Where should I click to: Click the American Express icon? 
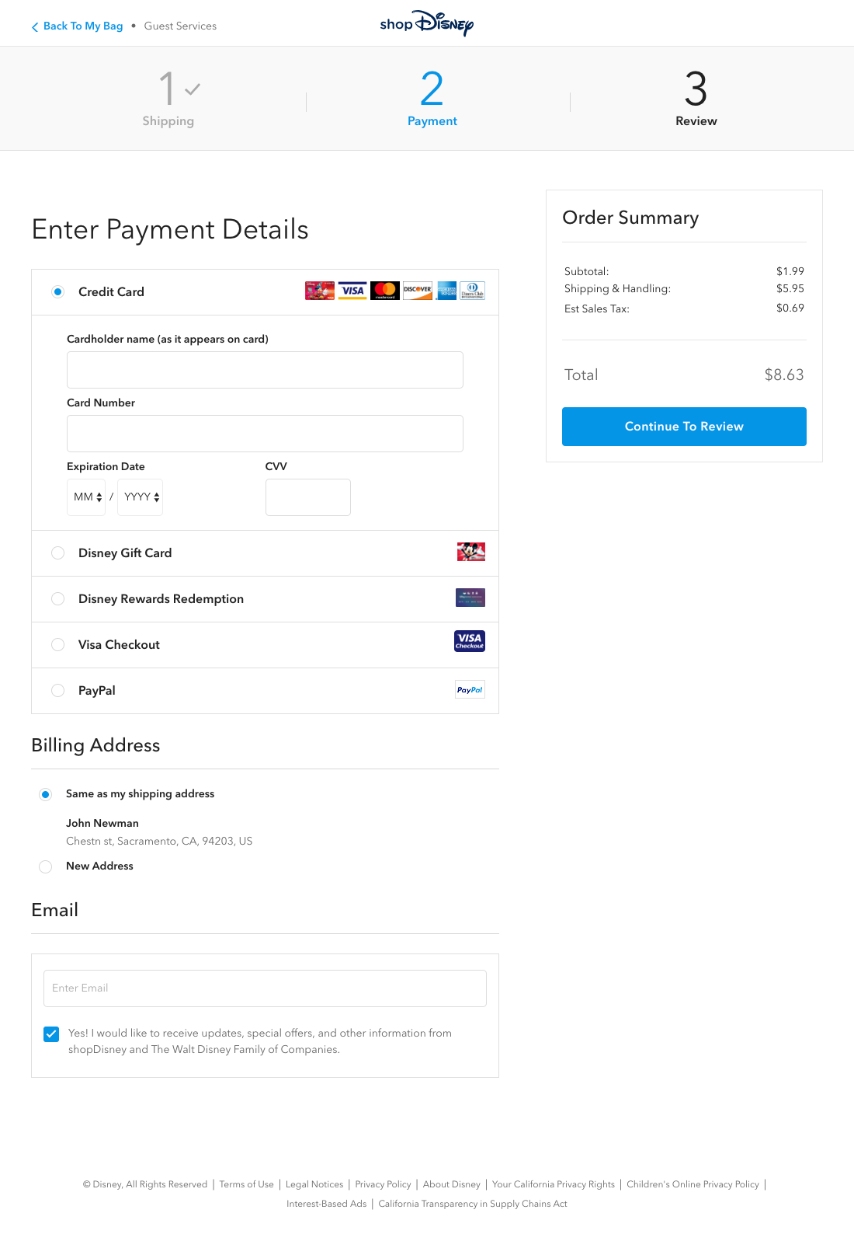[x=446, y=291]
